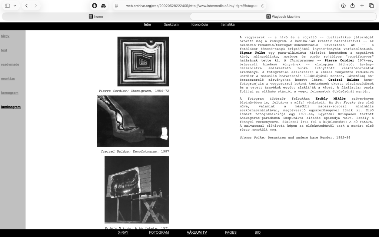
Task: Click the Pierre Cordier Chemigramm image
Action: pos(143,61)
